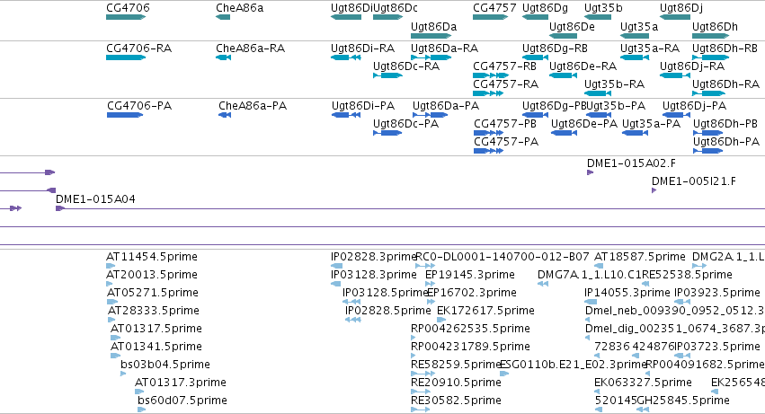Select transcript Ugt86De-RA

tap(563, 75)
